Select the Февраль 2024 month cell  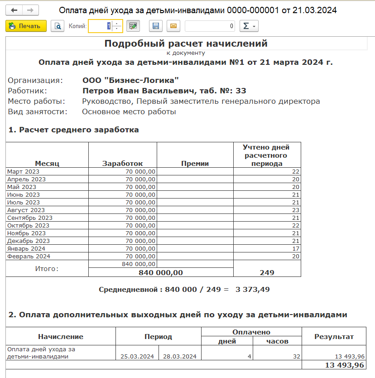coord(47,257)
